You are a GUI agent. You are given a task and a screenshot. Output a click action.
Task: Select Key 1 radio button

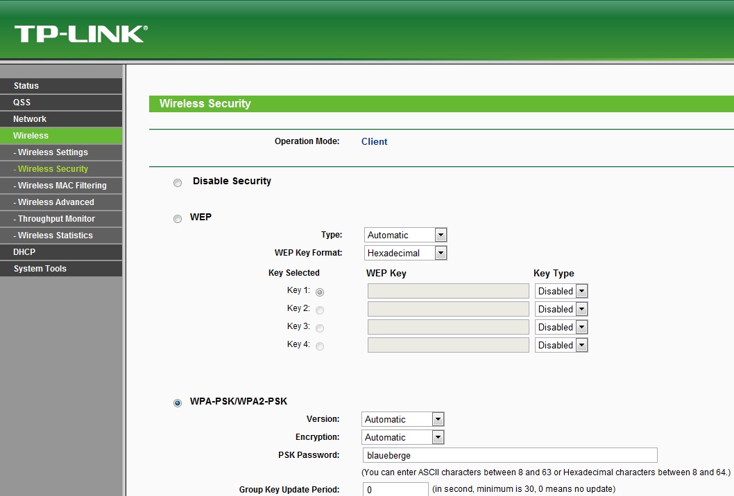(x=320, y=292)
